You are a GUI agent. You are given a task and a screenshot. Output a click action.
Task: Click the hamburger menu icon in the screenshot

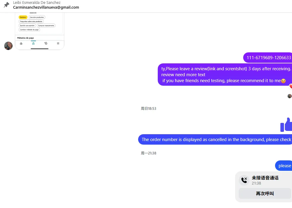tap(58, 43)
